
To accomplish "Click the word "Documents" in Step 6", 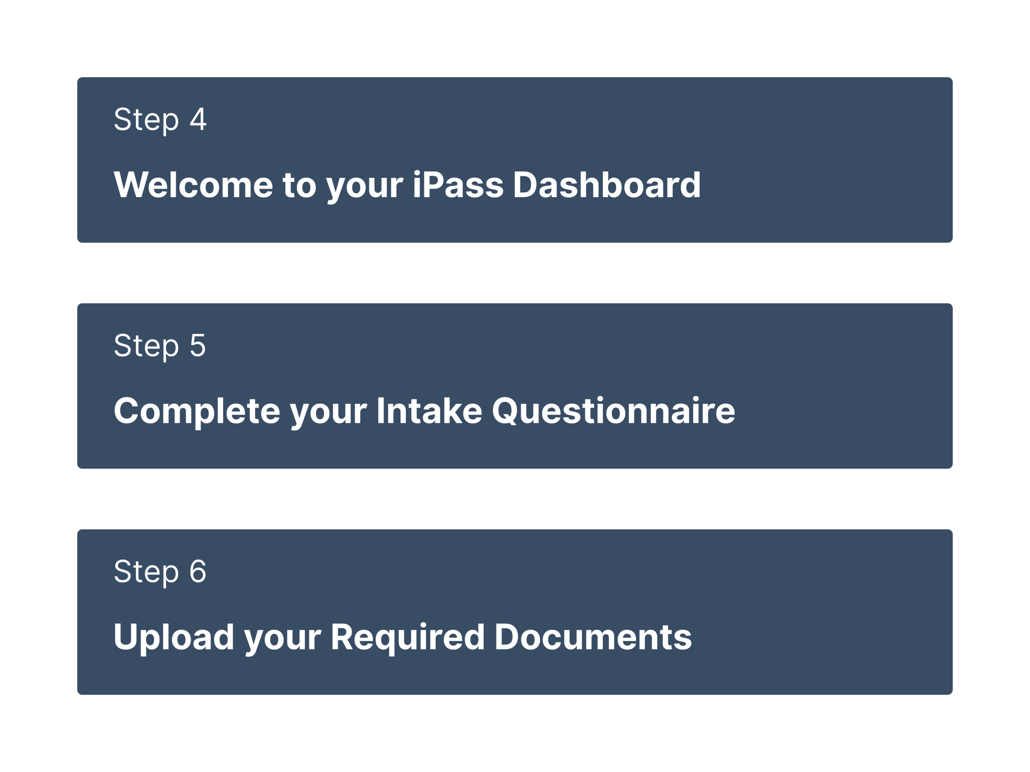I will [x=593, y=637].
